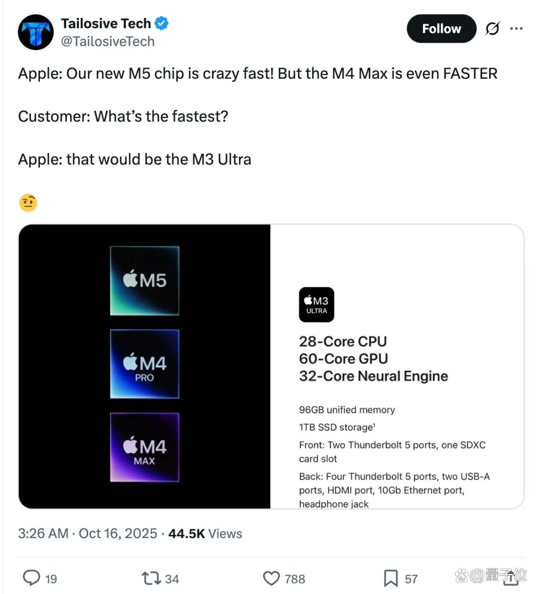The height and width of the screenshot is (594, 538).
Task: Click the M4 Pro chip graphic
Action: tap(144, 363)
